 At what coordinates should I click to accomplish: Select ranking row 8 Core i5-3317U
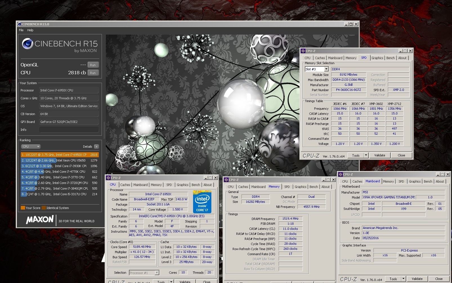(59, 194)
